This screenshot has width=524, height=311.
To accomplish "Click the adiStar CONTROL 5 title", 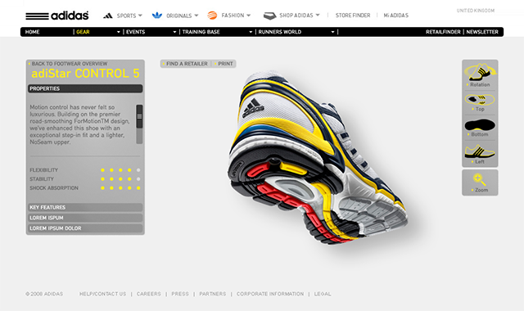I will pos(85,73).
